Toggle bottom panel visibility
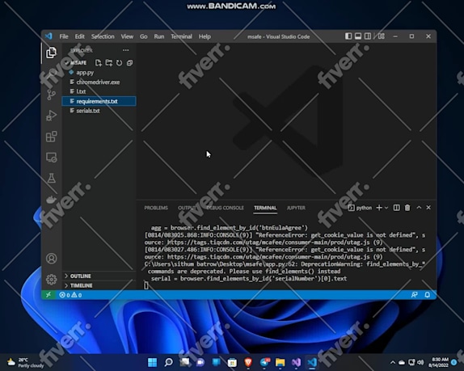 pos(358,36)
